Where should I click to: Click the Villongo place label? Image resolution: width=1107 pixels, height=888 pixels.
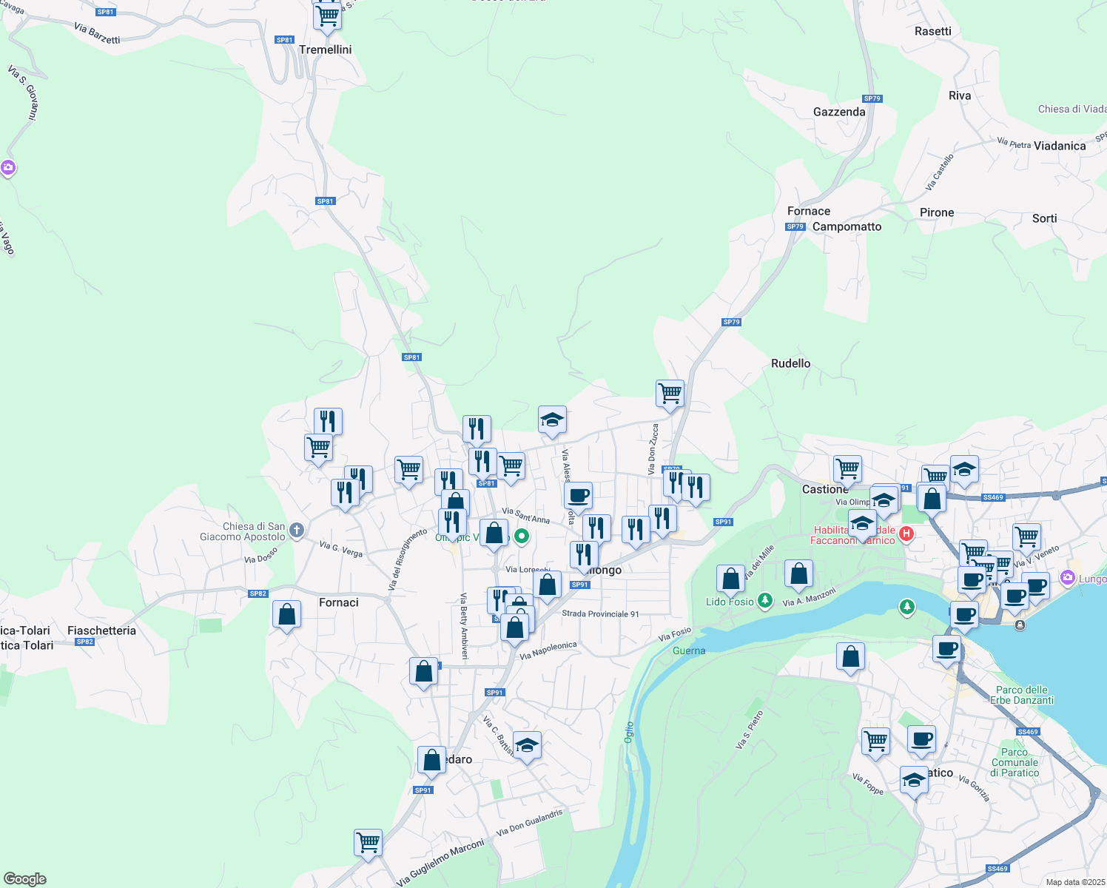tap(604, 570)
